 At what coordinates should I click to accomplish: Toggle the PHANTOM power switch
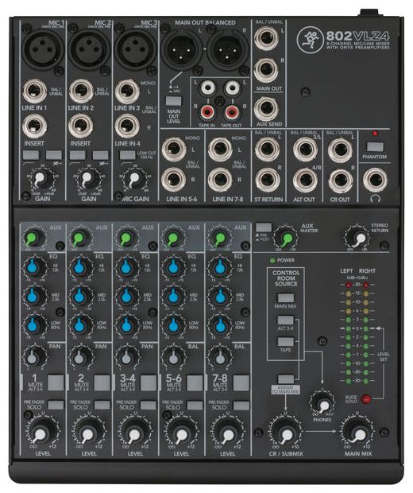376,147
